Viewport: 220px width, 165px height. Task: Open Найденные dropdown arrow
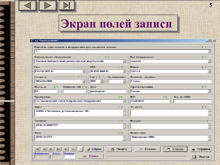tap(49, 157)
